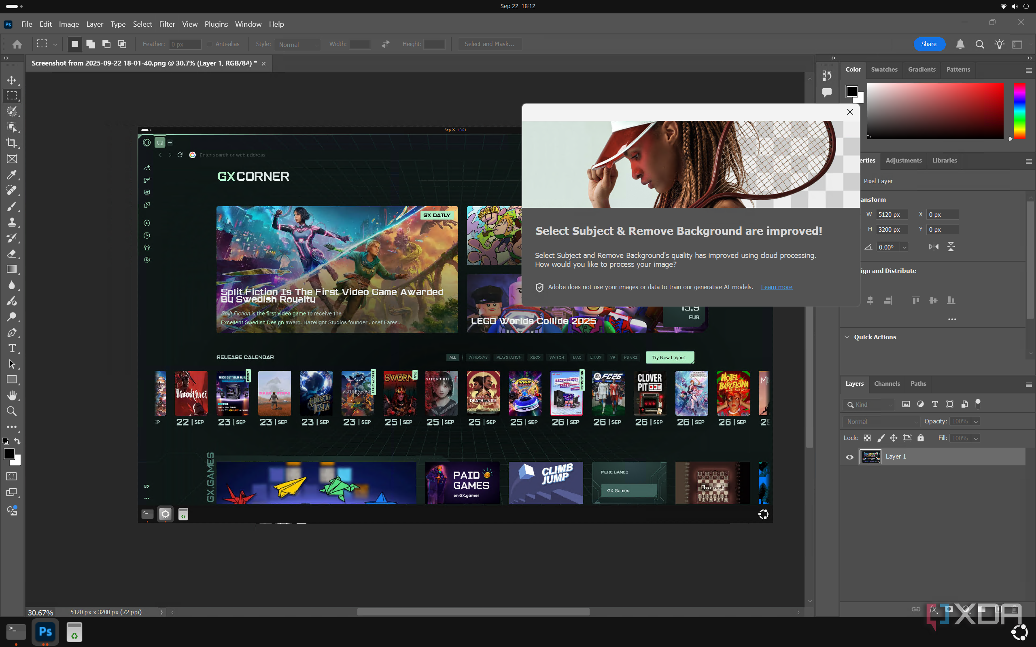Select the Pen tool

[12, 332]
